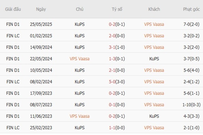The height and width of the screenshot is (135, 203).
Task: Open VPS Vaasa link in 25/05/2025 match row
Action: (x=154, y=24)
